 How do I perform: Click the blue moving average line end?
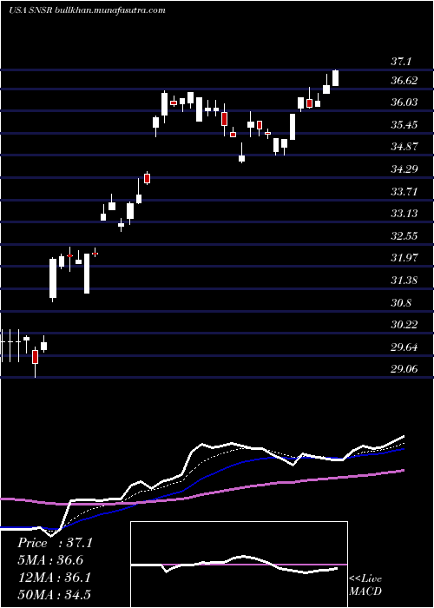(x=402, y=449)
